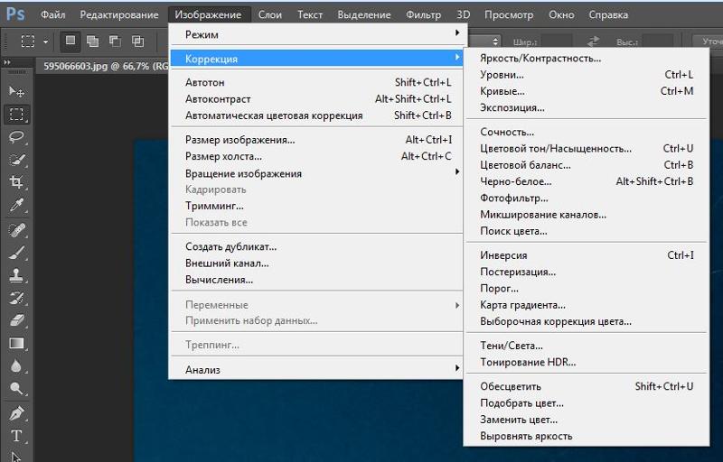
Task: Select the Move tool
Action: (x=16, y=91)
